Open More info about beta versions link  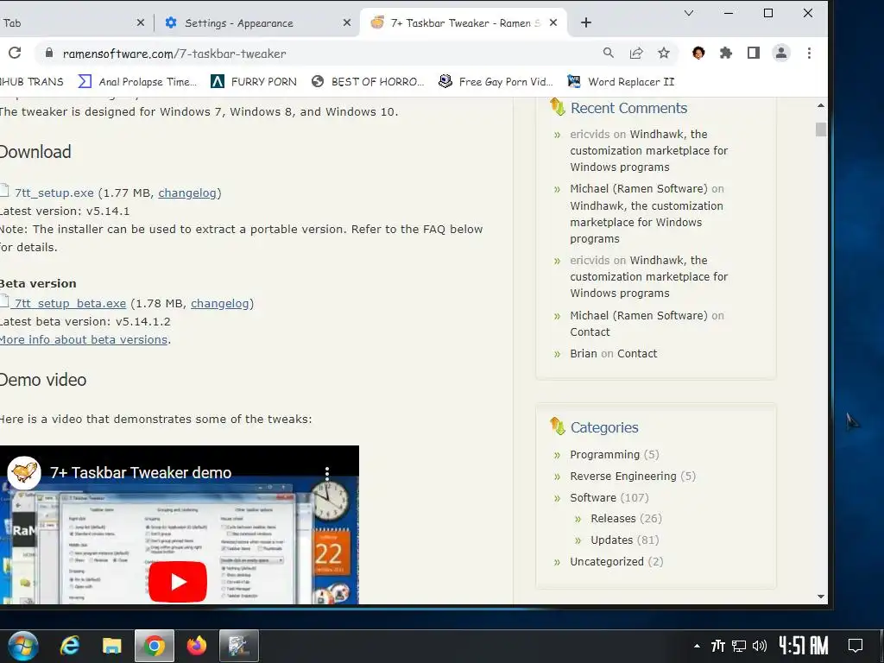[84, 339]
